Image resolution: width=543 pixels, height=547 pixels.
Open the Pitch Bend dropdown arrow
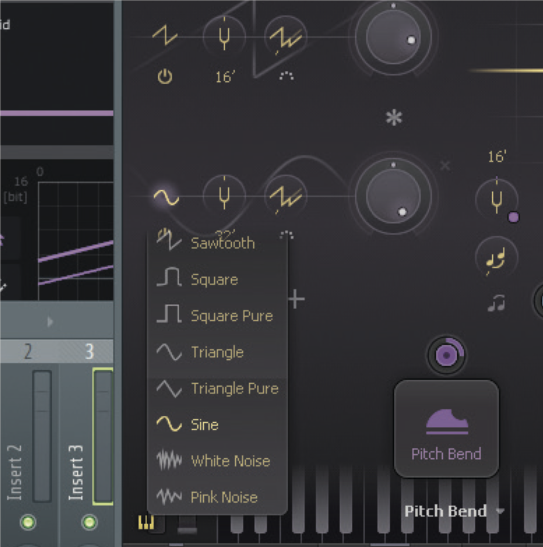coord(500,511)
